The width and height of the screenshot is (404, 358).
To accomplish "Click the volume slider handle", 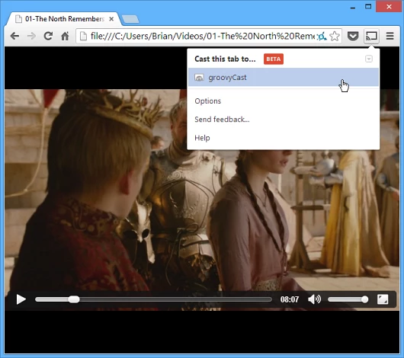I will 364,299.
